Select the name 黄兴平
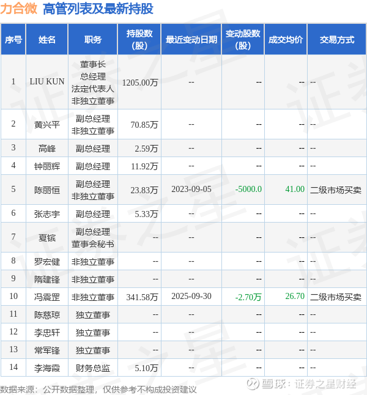 click(x=47, y=125)
